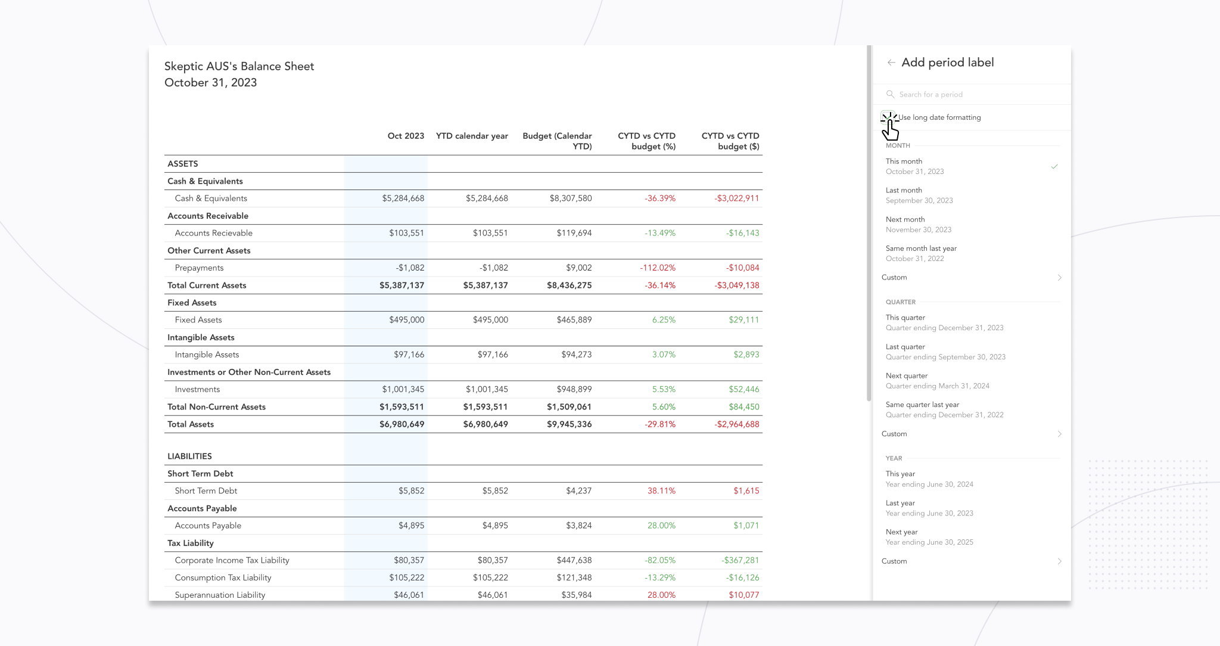
Task: Click the Fixed Assets line item label
Action: point(198,320)
